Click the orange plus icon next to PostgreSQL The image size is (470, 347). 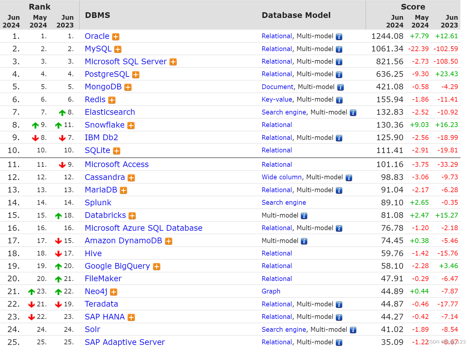[136, 75]
